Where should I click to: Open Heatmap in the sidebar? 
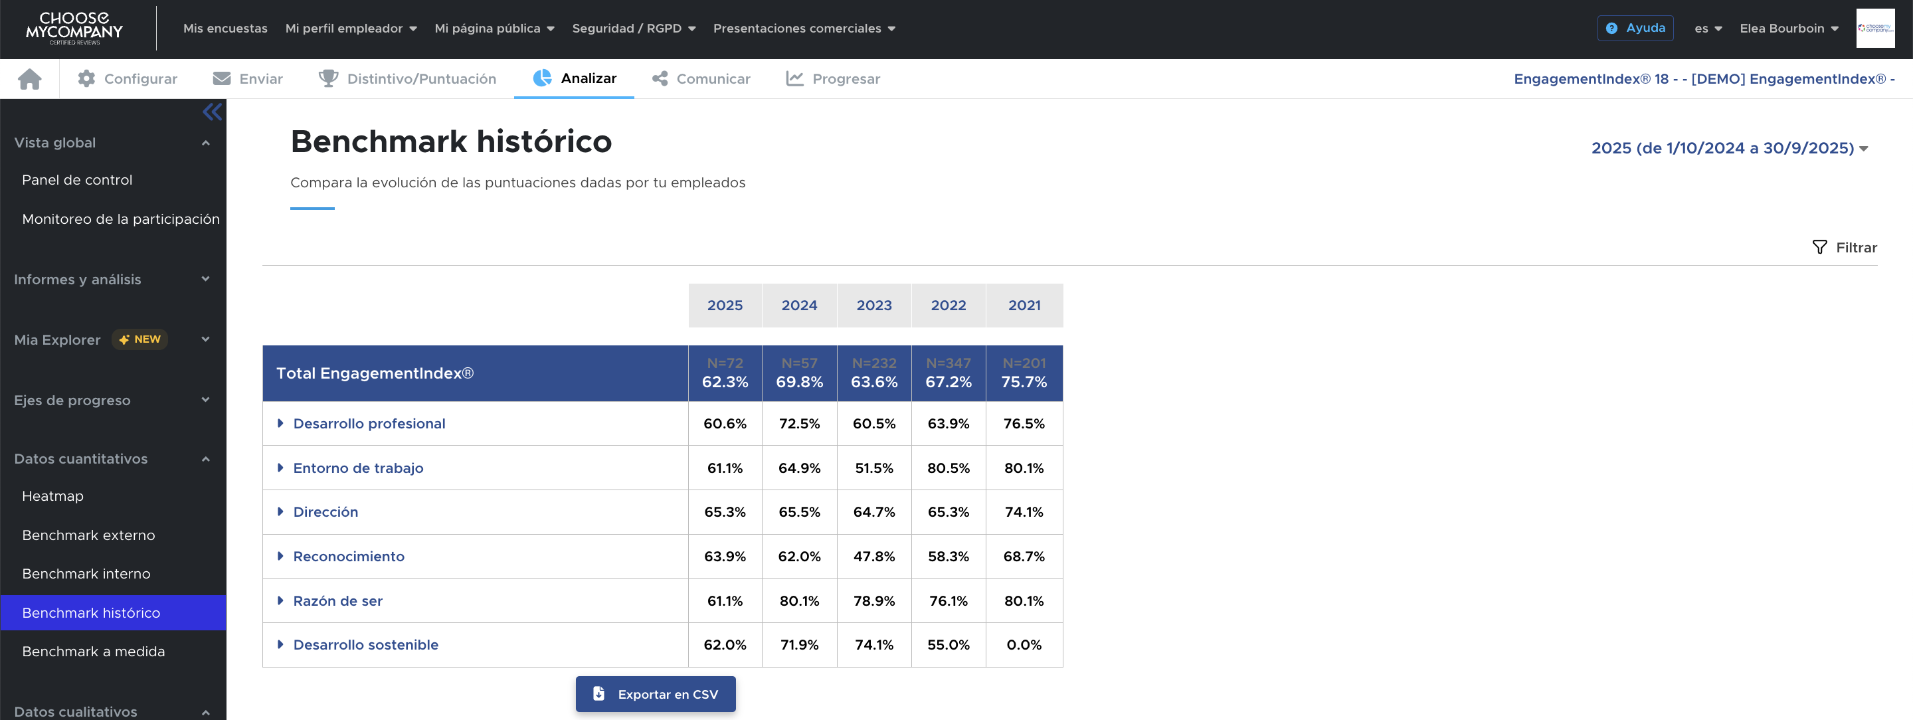[52, 496]
